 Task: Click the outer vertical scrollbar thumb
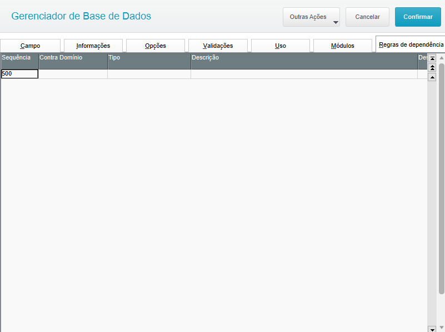441,179
